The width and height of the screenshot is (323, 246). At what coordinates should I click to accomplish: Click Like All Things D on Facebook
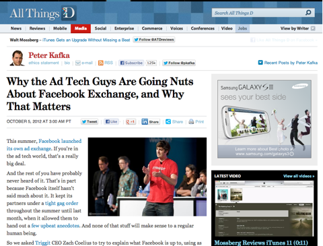pos(284,40)
